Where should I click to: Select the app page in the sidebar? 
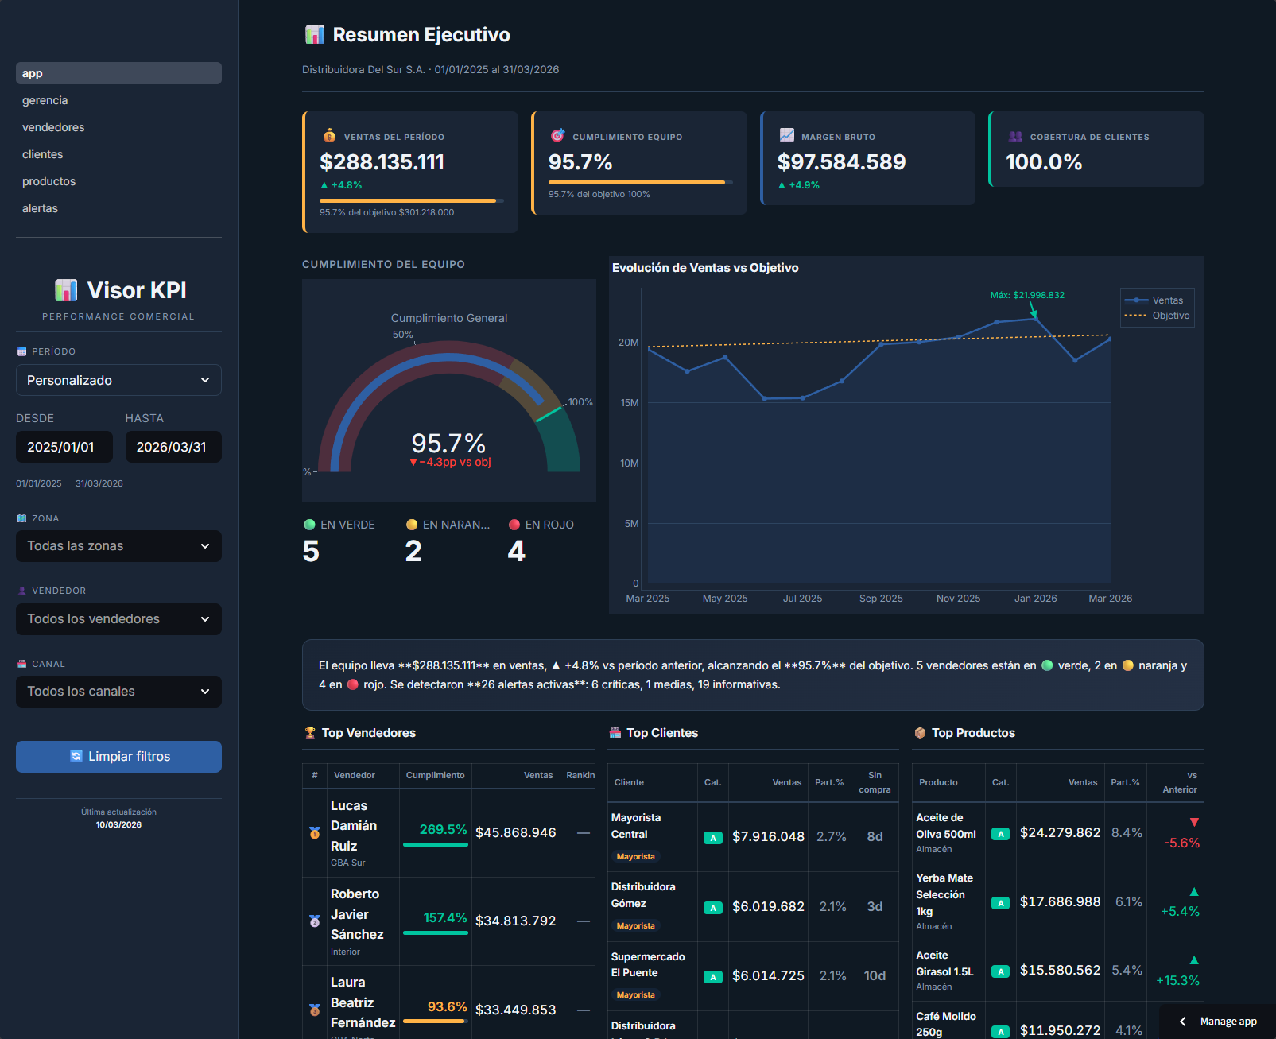click(118, 73)
